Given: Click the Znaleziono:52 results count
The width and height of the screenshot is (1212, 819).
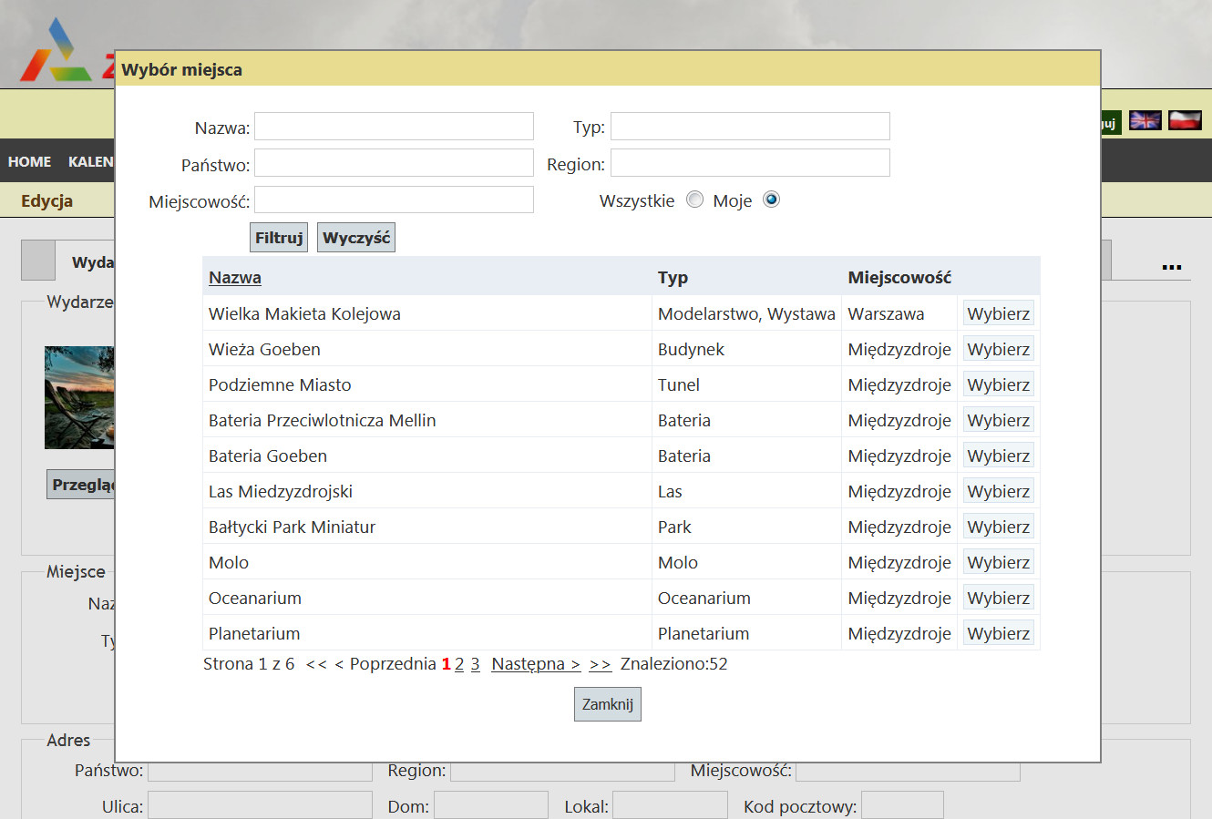Looking at the screenshot, I should (674, 664).
